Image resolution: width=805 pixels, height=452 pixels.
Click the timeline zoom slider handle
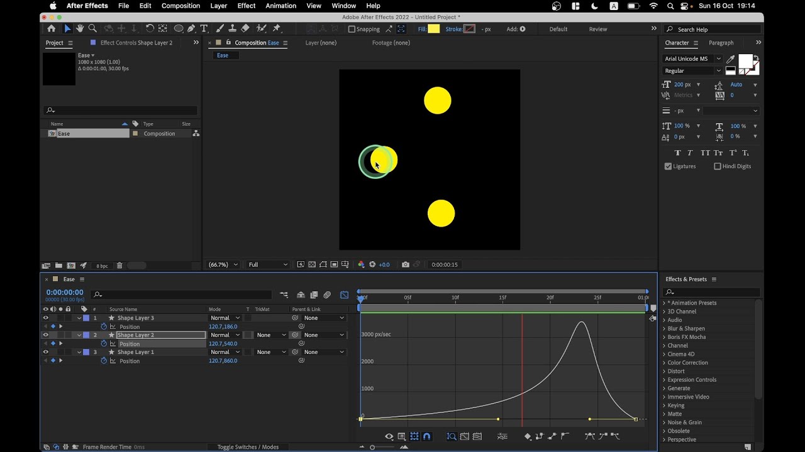pyautogui.click(x=372, y=447)
